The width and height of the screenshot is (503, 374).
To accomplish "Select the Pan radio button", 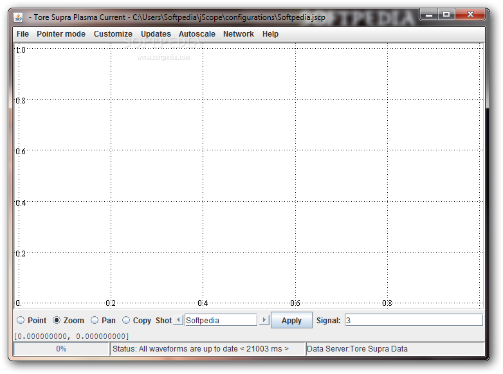I will [95, 320].
